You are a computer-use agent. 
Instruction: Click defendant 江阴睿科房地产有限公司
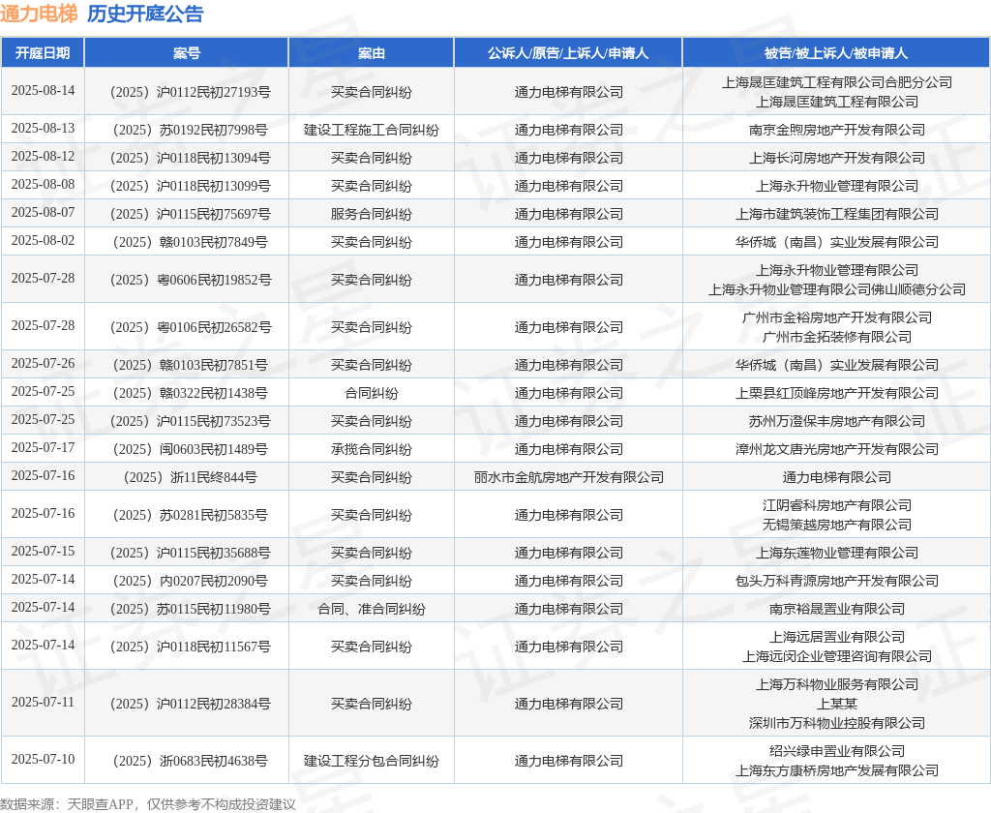tap(837, 505)
